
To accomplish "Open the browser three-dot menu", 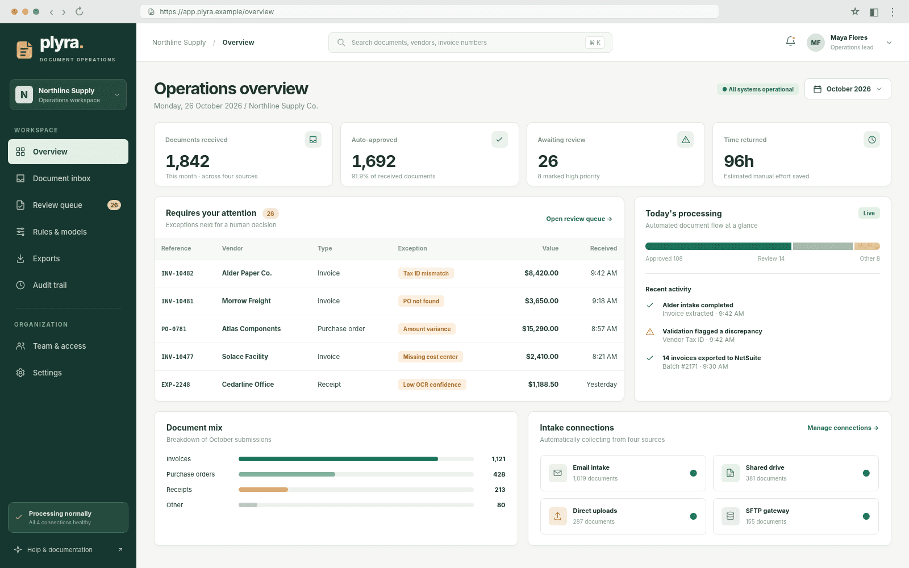I will point(893,11).
